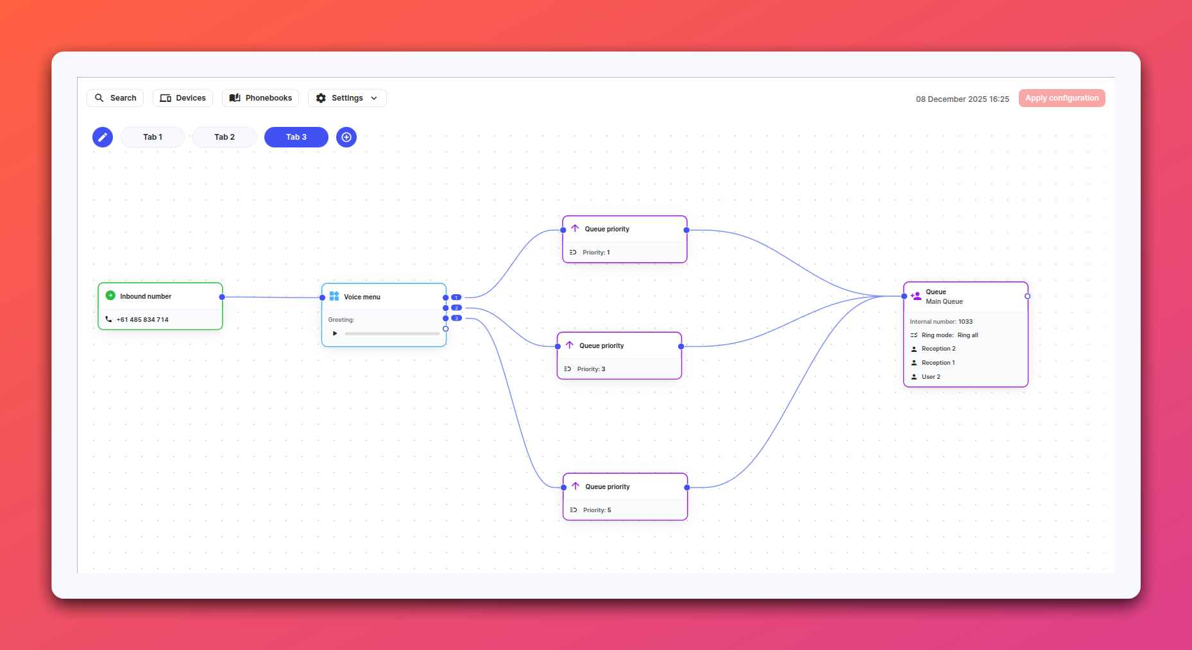Image resolution: width=1192 pixels, height=650 pixels.
Task: Add a new tab with plus icon
Action: click(346, 137)
